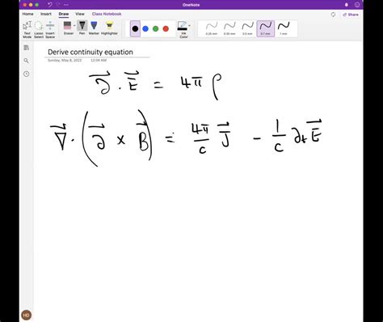Pick the Eraser tool

click(68, 28)
